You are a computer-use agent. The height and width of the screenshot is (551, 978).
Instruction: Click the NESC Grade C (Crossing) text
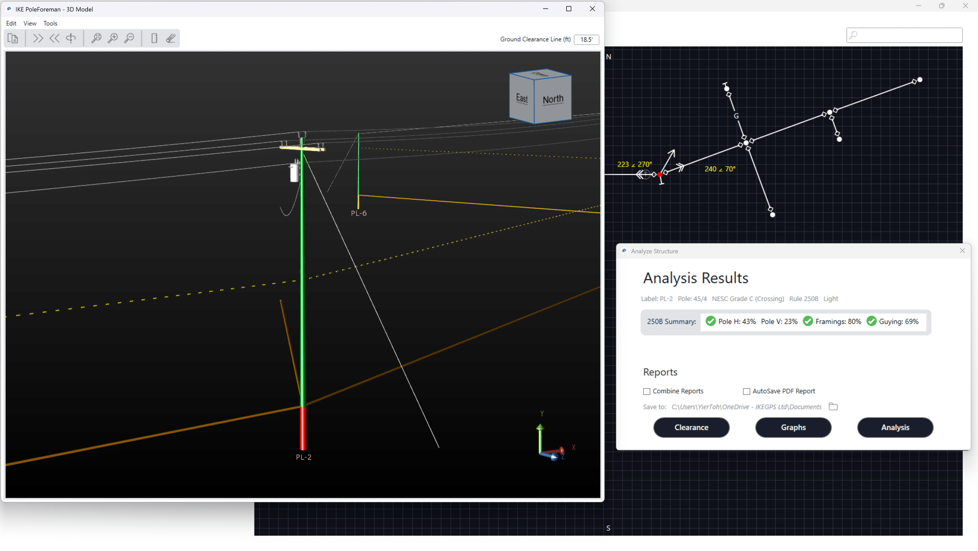pyautogui.click(x=748, y=299)
